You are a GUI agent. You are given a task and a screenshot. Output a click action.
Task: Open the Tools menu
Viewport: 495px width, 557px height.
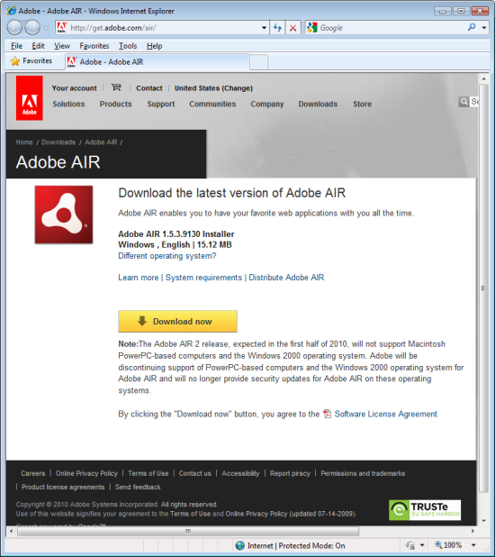pos(128,46)
